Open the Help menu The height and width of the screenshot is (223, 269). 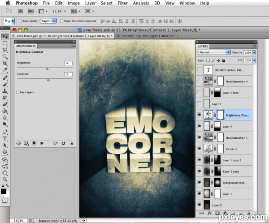click(204, 3)
